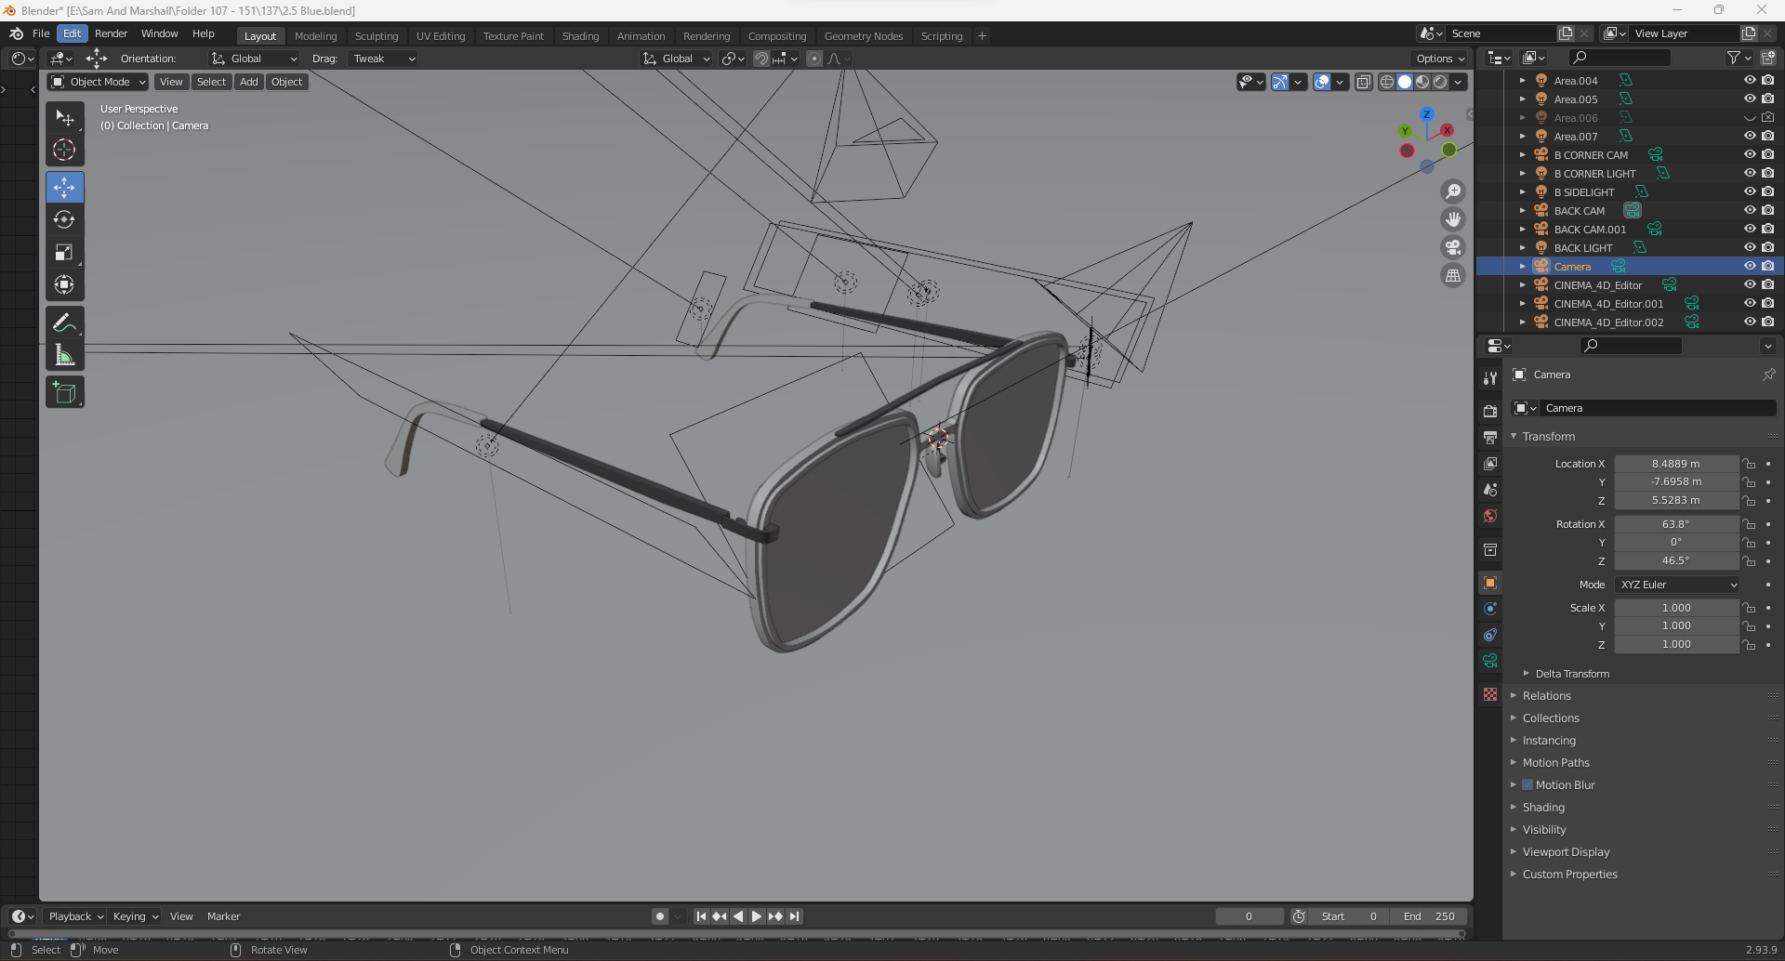Click the Physics properties tab icon
This screenshot has width=1785, height=961.
1490,609
